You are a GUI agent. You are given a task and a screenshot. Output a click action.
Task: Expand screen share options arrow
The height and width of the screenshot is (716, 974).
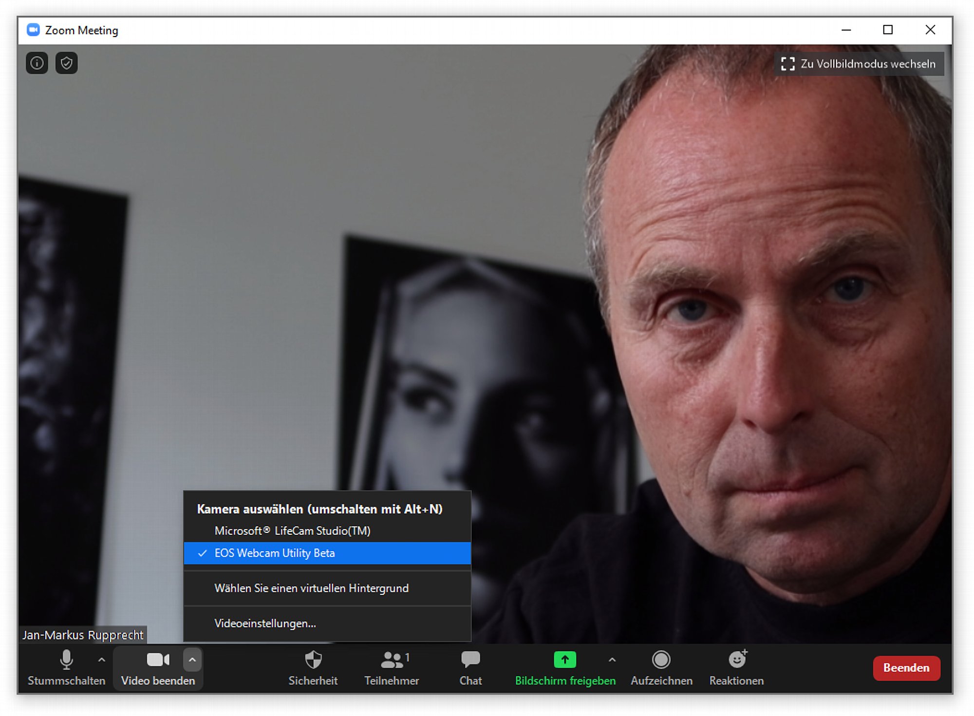point(612,660)
